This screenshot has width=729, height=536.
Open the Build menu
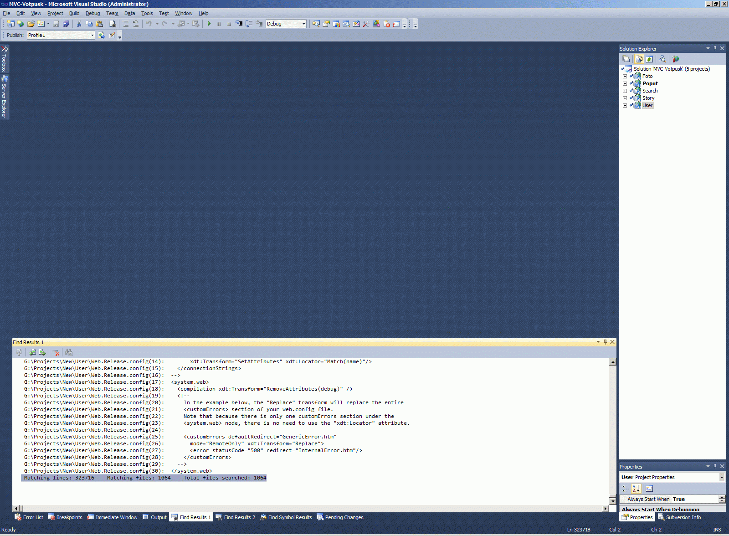click(x=74, y=13)
